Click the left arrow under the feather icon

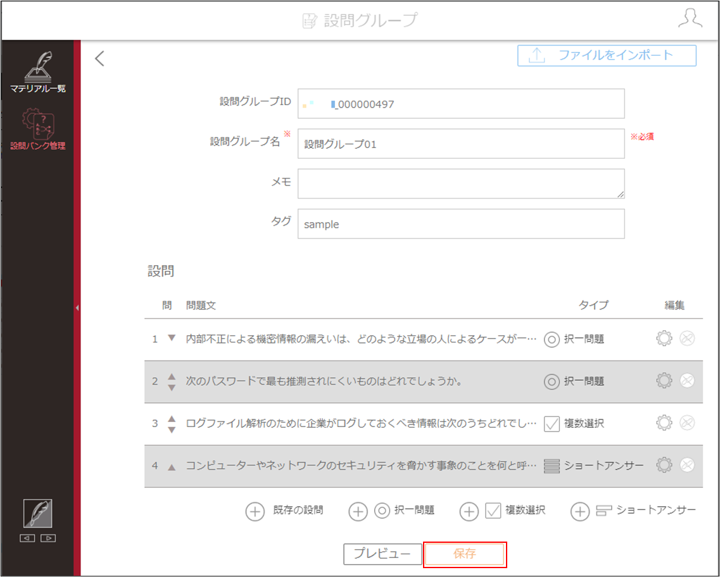tap(27, 538)
